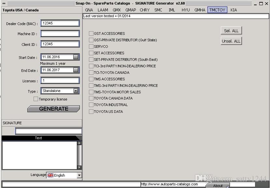The width and height of the screenshot is (270, 188).
Task: Click the UK flag language icon
Action: tap(50, 175)
